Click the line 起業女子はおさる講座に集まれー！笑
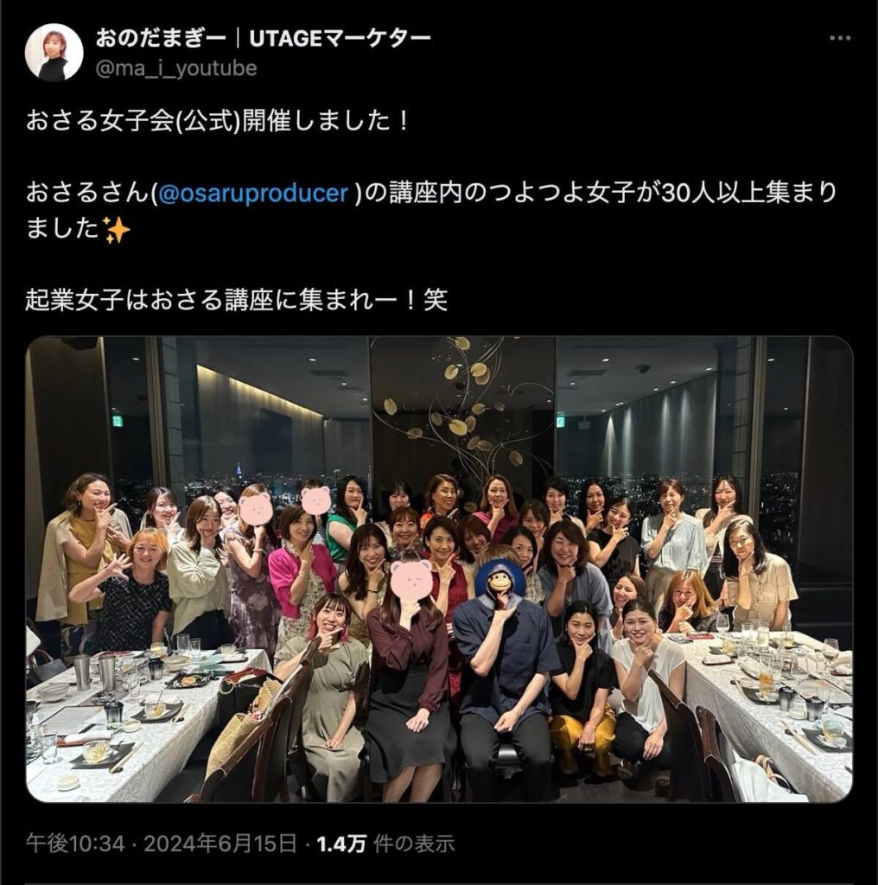Image resolution: width=878 pixels, height=885 pixels. coord(237,300)
